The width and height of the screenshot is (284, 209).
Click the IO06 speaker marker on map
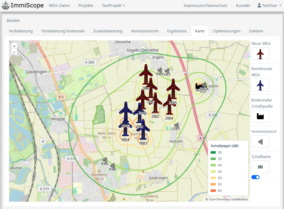(113, 165)
